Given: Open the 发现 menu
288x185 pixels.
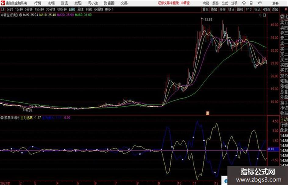Looking at the screenshot, I should (x=78, y=3).
